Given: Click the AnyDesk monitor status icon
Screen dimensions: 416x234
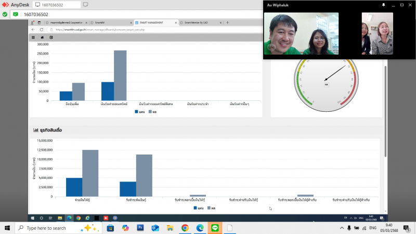Looking at the screenshot, I should click(x=16, y=15).
